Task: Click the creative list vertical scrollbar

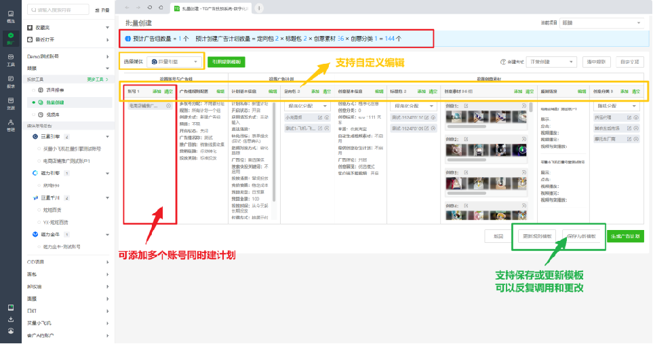Action: click(532, 107)
